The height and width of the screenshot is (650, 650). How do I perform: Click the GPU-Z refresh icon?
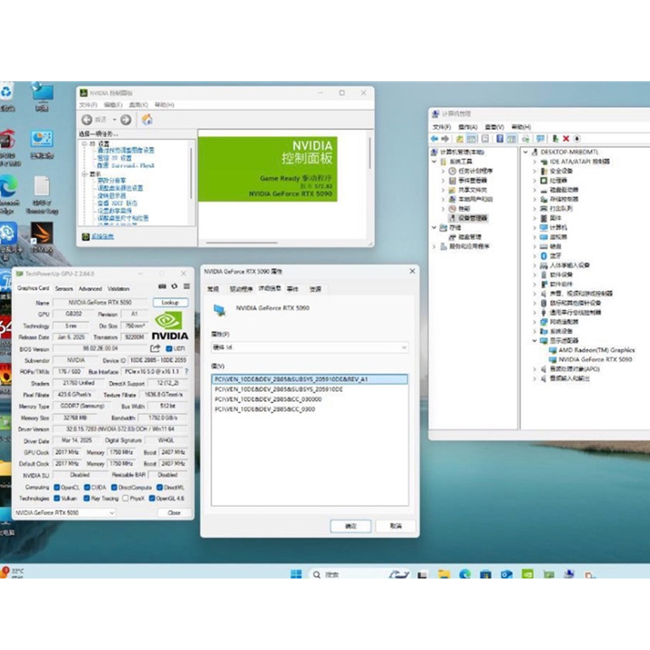(175, 286)
